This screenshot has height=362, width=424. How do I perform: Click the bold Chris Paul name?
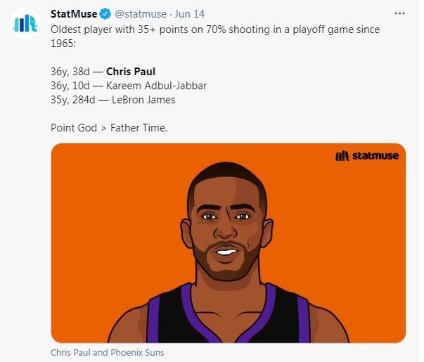131,72
